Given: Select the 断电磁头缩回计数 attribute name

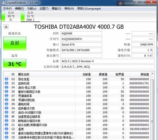Looking at the screenshot, I should (x=29, y=121).
